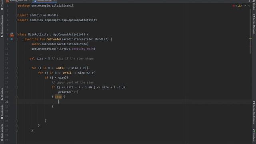Open the Emulator panel
This screenshot has width=256, height=144.
tap(254, 135)
